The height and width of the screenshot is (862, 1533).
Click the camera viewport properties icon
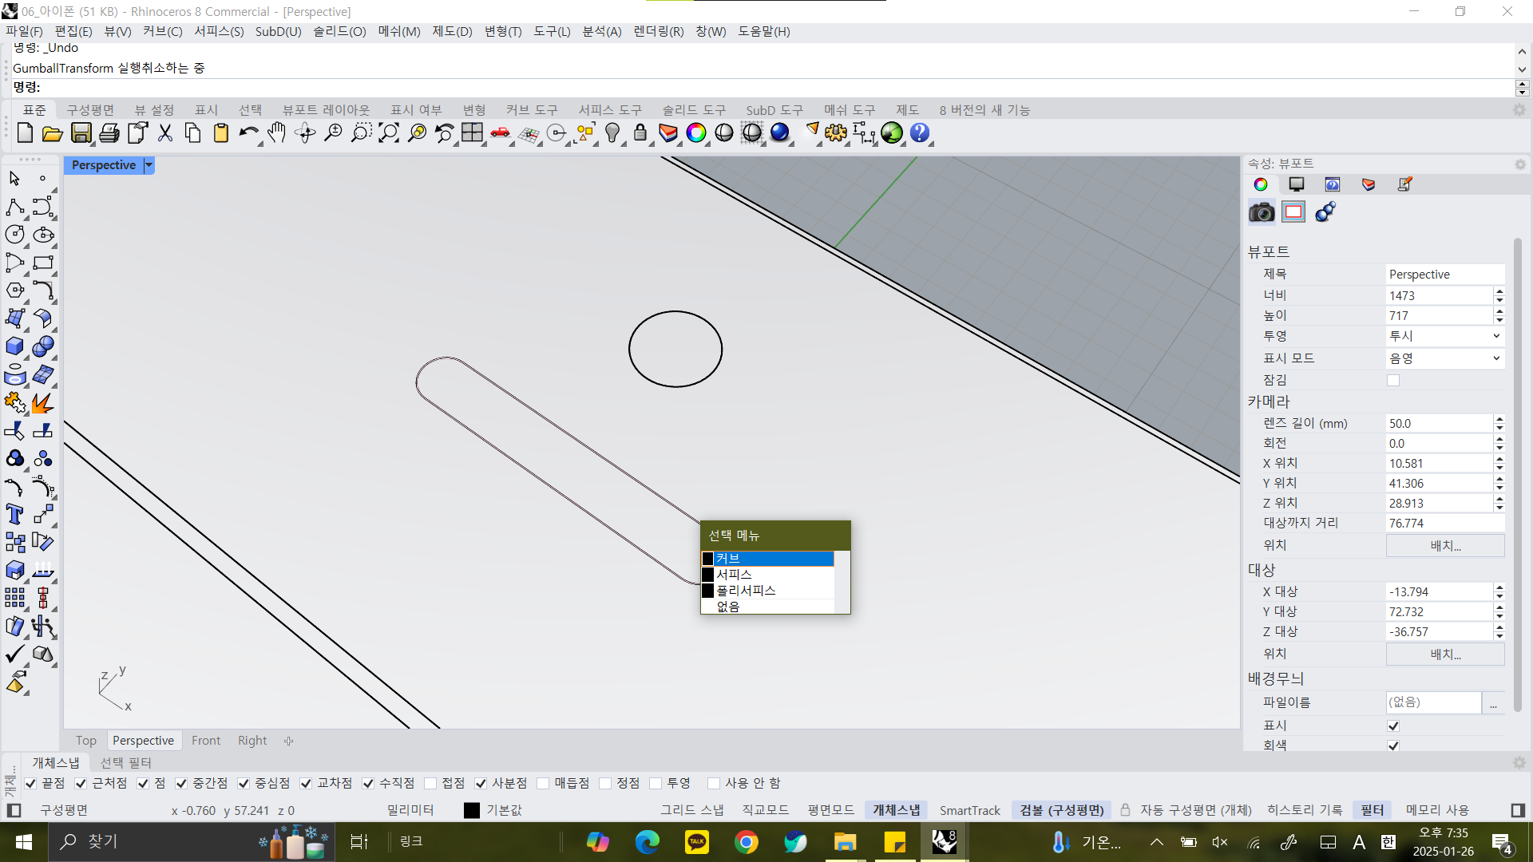[x=1262, y=212]
